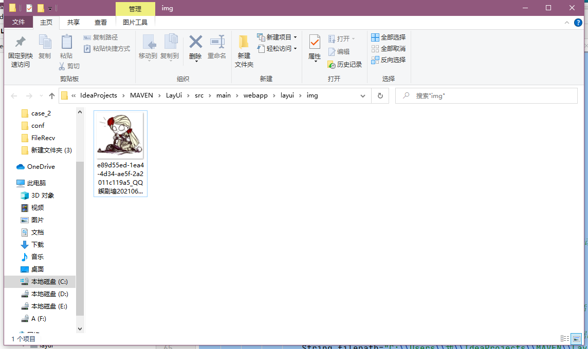
Task: Expand the chevron after layui in path
Action: point(300,96)
